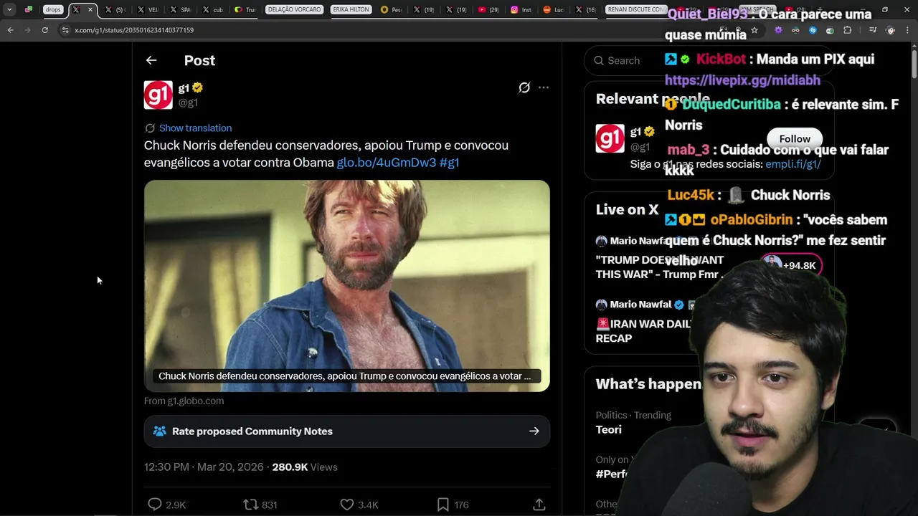The width and height of the screenshot is (918, 516).
Task: Close the active X tab
Action: pyautogui.click(x=90, y=10)
